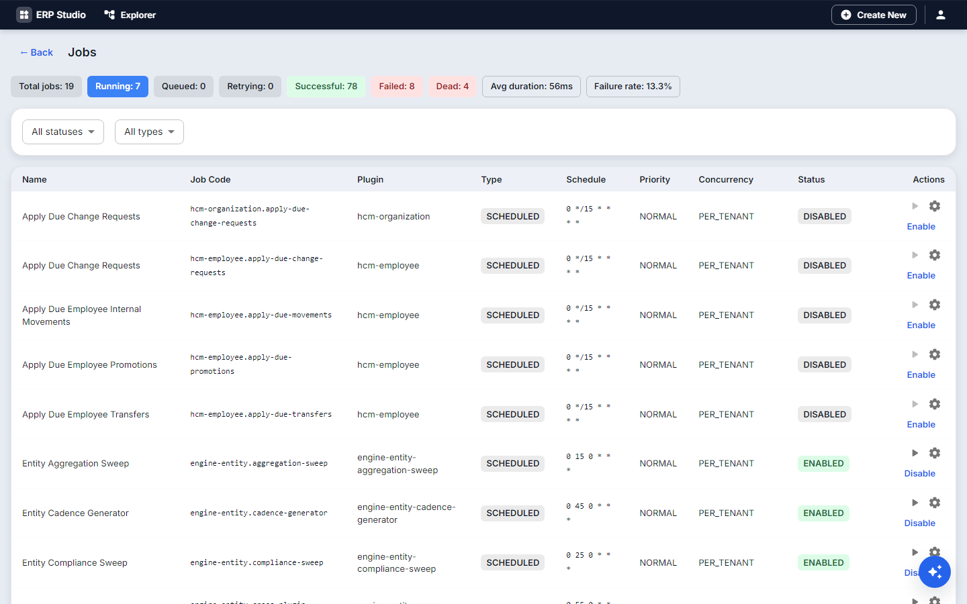The image size is (967, 604).
Task: Open settings for Apply Due Employee Internal Movements
Action: tap(935, 305)
